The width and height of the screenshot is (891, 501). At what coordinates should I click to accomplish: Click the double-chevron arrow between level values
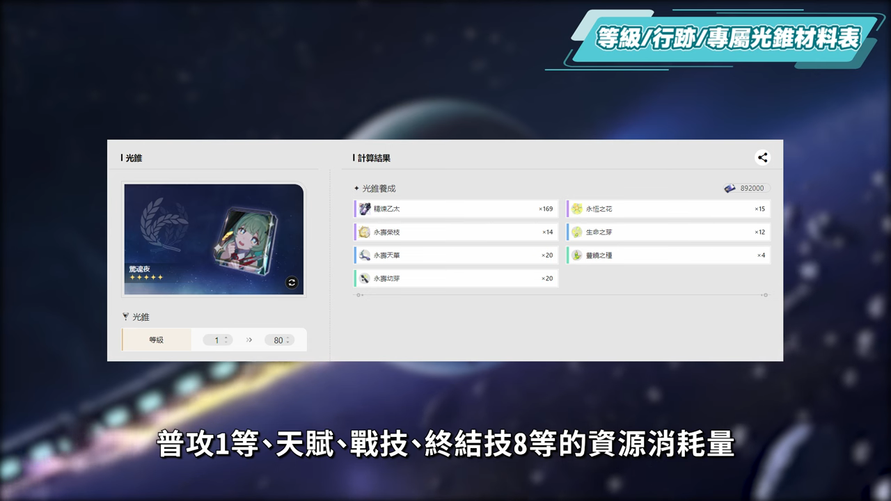tap(249, 340)
